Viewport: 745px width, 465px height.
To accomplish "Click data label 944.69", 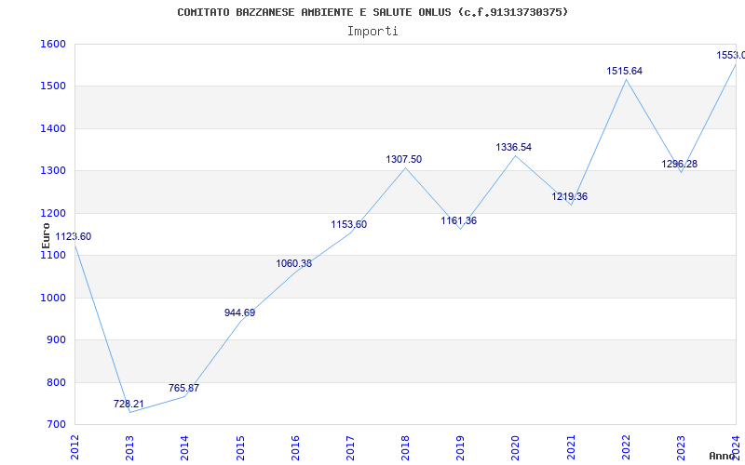I will (240, 312).
